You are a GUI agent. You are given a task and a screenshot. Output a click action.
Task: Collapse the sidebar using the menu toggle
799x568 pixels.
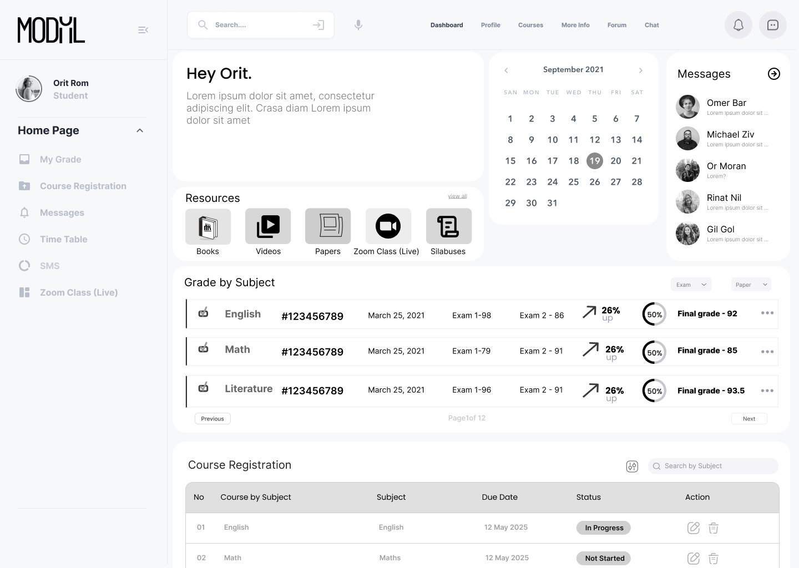point(143,30)
